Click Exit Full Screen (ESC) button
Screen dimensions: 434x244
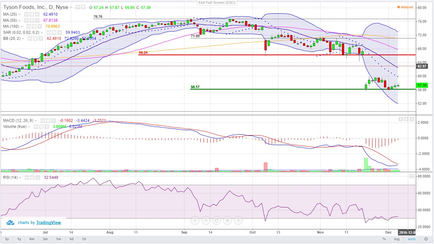[217, 3]
